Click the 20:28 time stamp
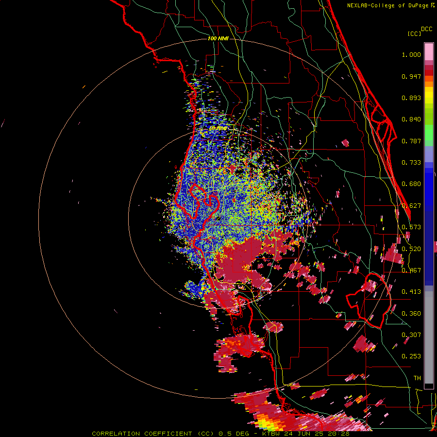This screenshot has width=437, height=437. point(339,434)
